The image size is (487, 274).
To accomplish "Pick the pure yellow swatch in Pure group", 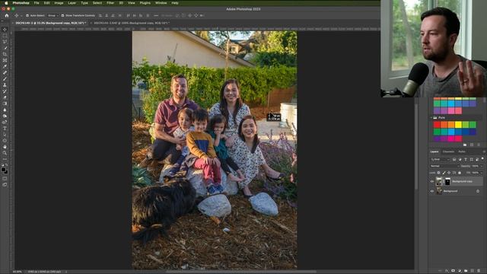I will pos(458,125).
